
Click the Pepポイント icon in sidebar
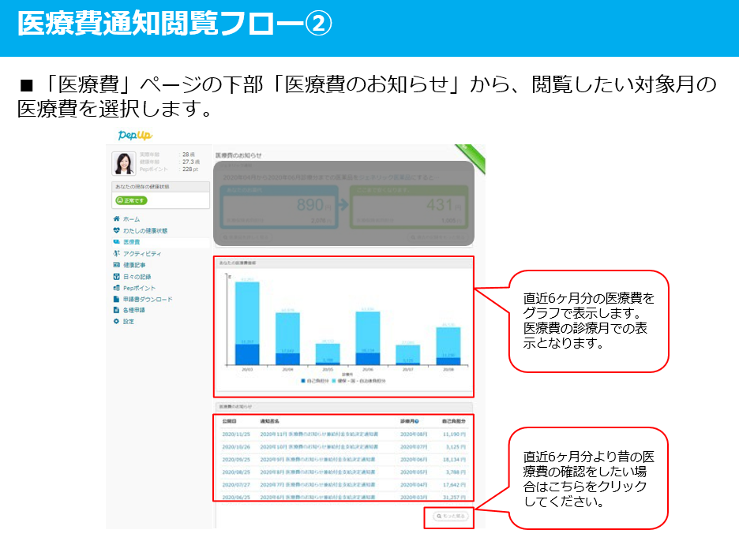tap(116, 288)
